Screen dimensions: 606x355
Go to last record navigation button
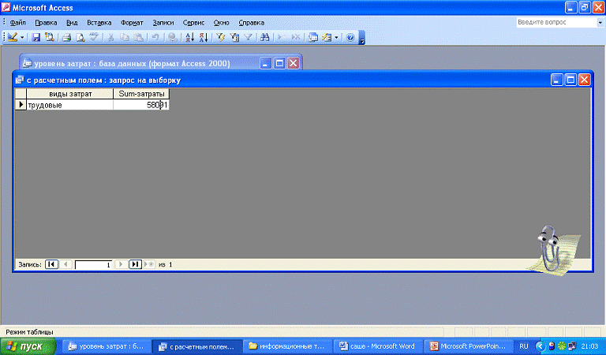(135, 264)
